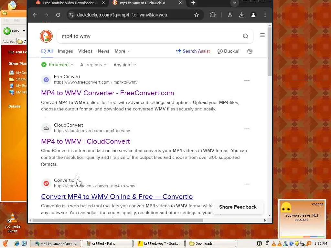
Task: Open options for the Convertio result
Action: (247, 184)
